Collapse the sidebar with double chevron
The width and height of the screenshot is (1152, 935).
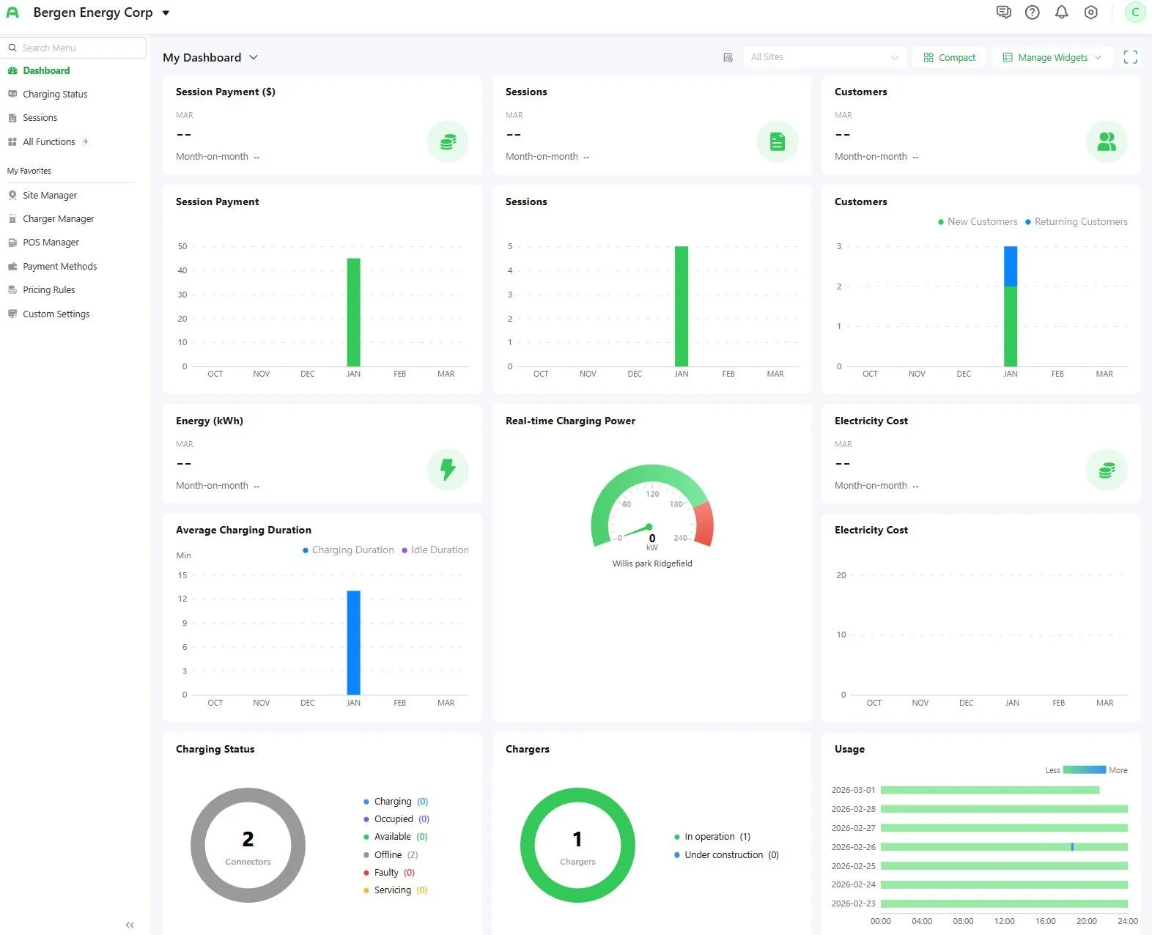(x=130, y=925)
